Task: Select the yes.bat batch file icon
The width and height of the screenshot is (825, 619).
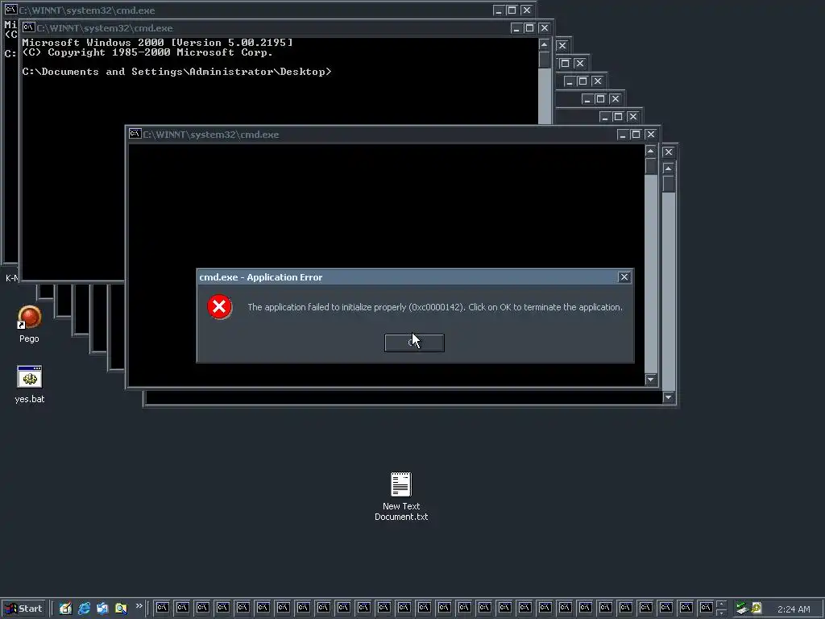Action: pos(30,384)
